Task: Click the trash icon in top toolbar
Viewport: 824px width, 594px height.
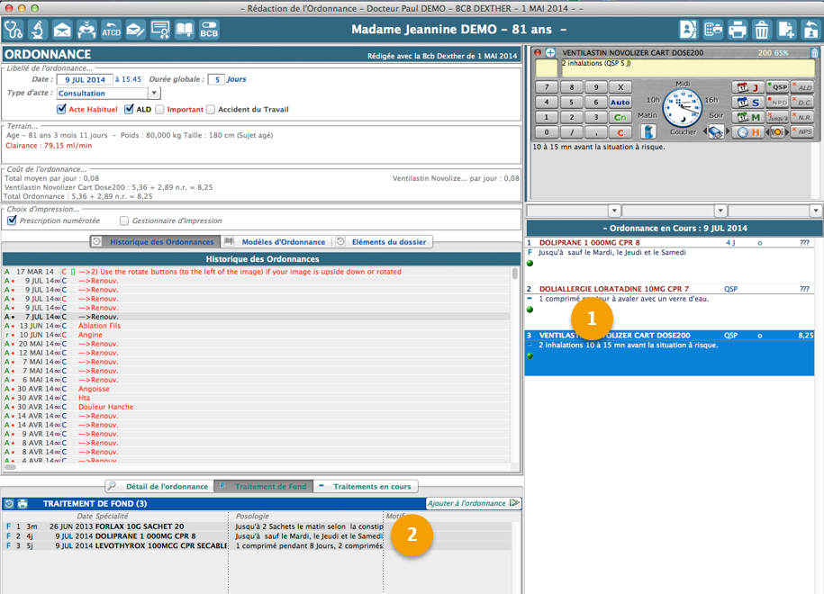Action: click(762, 30)
